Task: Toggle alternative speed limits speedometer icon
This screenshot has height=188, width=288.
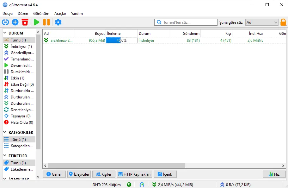Action: tap(142, 185)
